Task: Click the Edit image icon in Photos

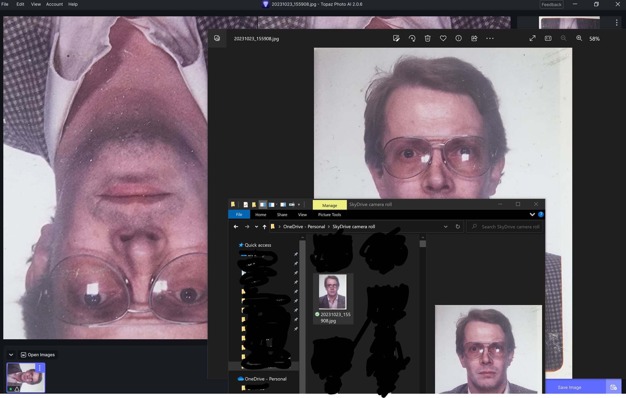Action: [x=396, y=38]
